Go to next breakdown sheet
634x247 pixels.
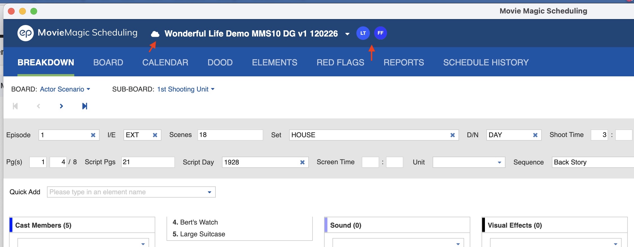[61, 106]
